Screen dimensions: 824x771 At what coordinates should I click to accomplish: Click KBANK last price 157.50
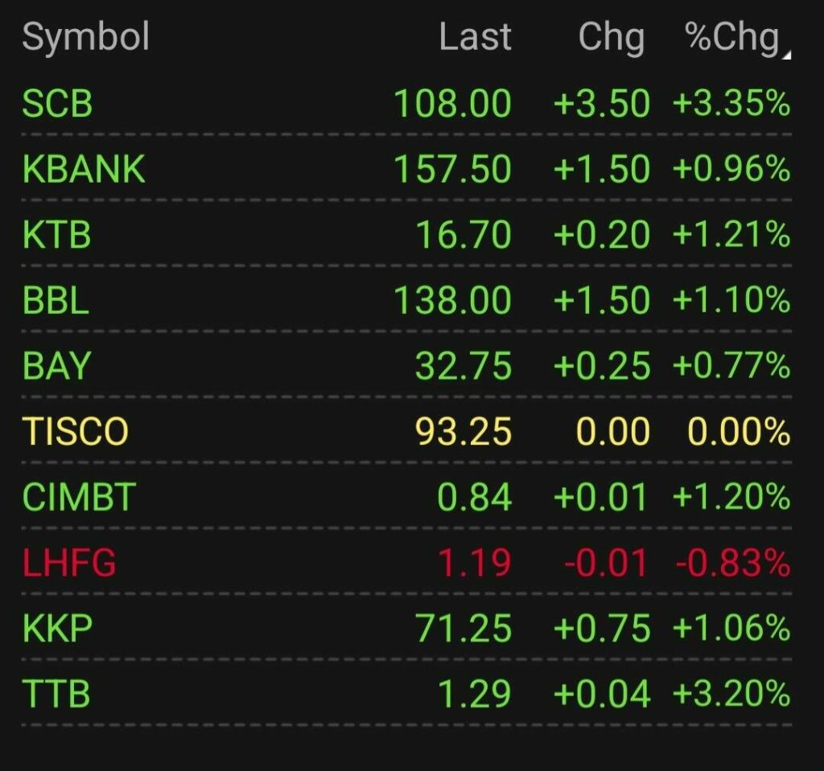[452, 170]
